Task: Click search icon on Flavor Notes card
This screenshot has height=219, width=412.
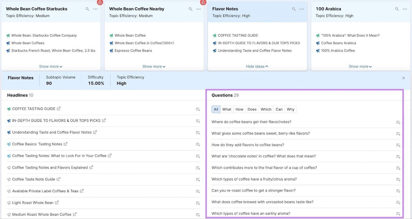Action: point(294,9)
